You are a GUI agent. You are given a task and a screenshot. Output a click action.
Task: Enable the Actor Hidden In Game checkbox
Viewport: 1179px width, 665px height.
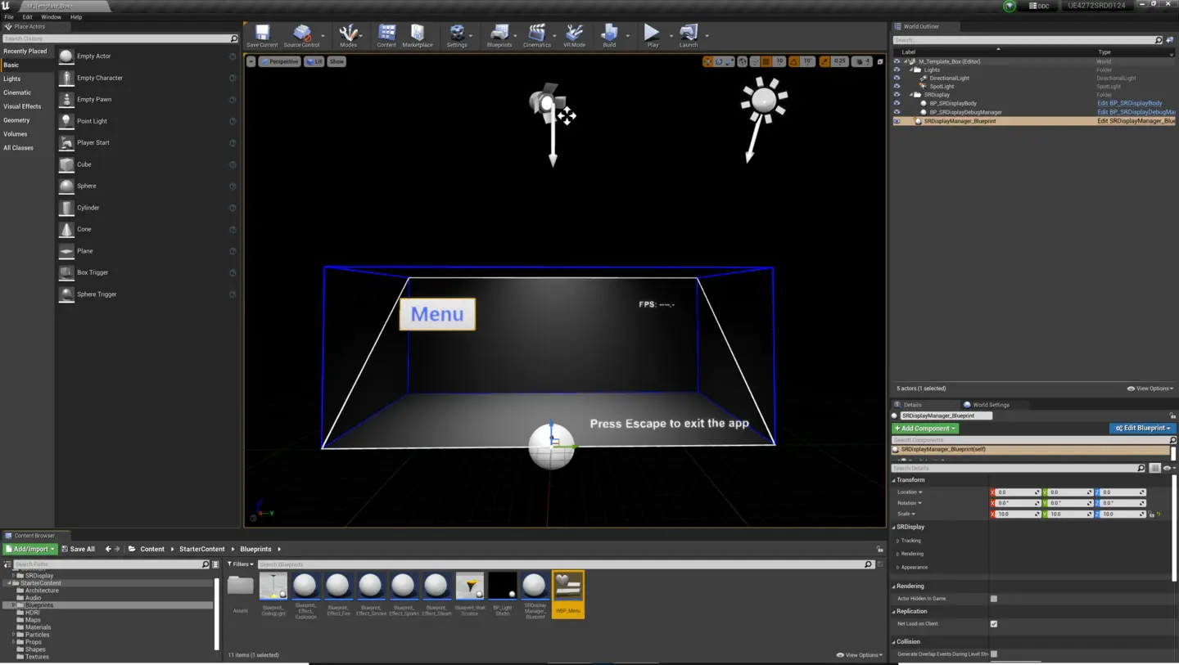click(x=993, y=598)
